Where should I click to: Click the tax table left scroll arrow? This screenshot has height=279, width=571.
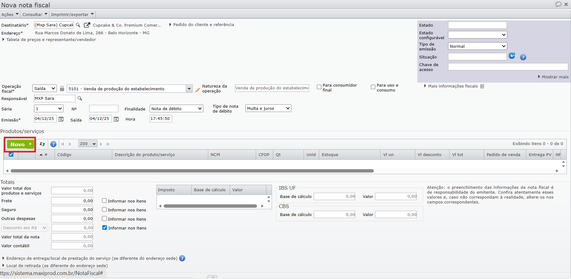pyautogui.click(x=160, y=206)
